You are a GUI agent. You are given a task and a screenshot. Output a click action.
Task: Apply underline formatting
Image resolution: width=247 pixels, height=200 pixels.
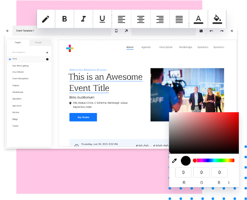[102, 19]
